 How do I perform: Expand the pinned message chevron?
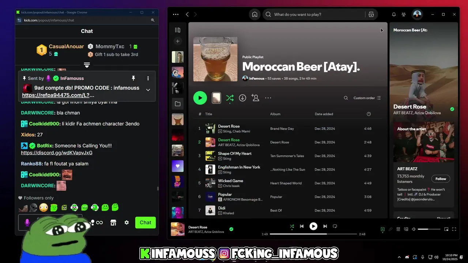[148, 90]
